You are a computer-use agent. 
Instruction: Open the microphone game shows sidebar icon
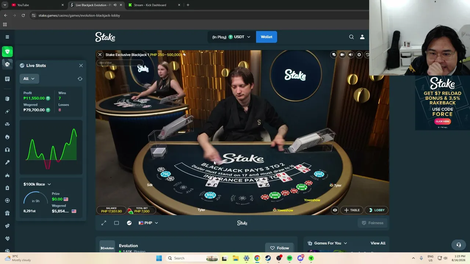pyautogui.click(x=7, y=162)
